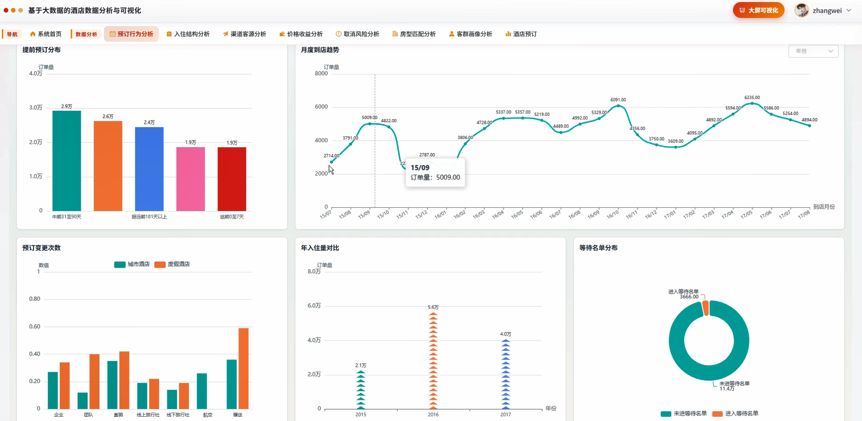The image size is (862, 421).
Task: Click the 3609.00 data label on the trend line
Action: tap(675, 141)
